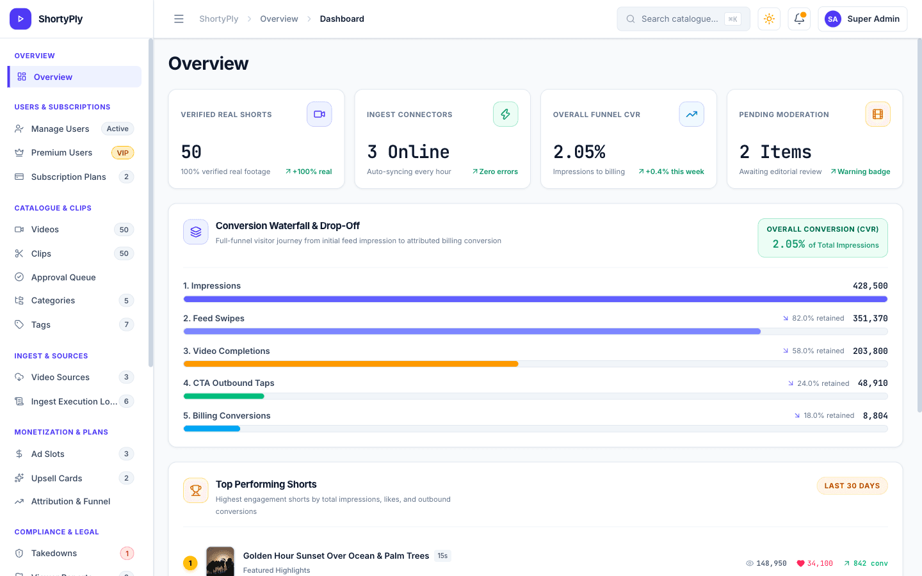Click the Ad Slots dollar icon
The height and width of the screenshot is (576, 922).
point(19,454)
